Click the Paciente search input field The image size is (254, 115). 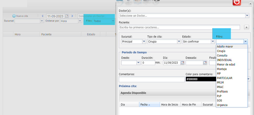pos(179,27)
